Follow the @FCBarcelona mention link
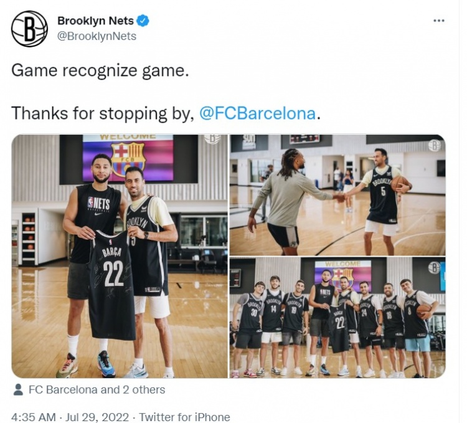Image resolution: width=467 pixels, height=423 pixels. [x=257, y=113]
